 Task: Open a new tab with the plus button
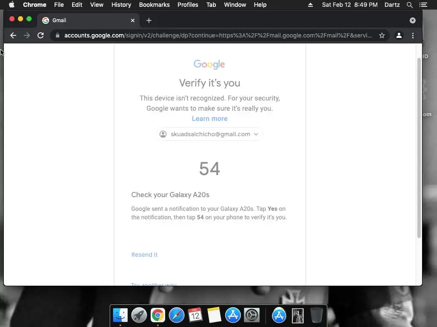point(149,20)
